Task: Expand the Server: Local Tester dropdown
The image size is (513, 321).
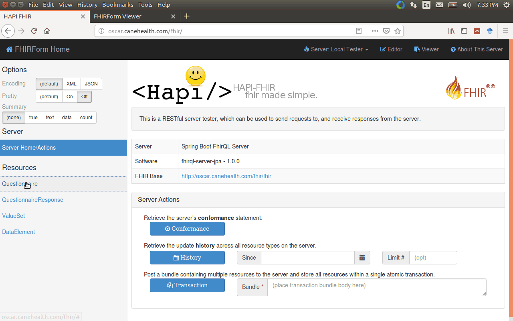Action: tap(336, 49)
